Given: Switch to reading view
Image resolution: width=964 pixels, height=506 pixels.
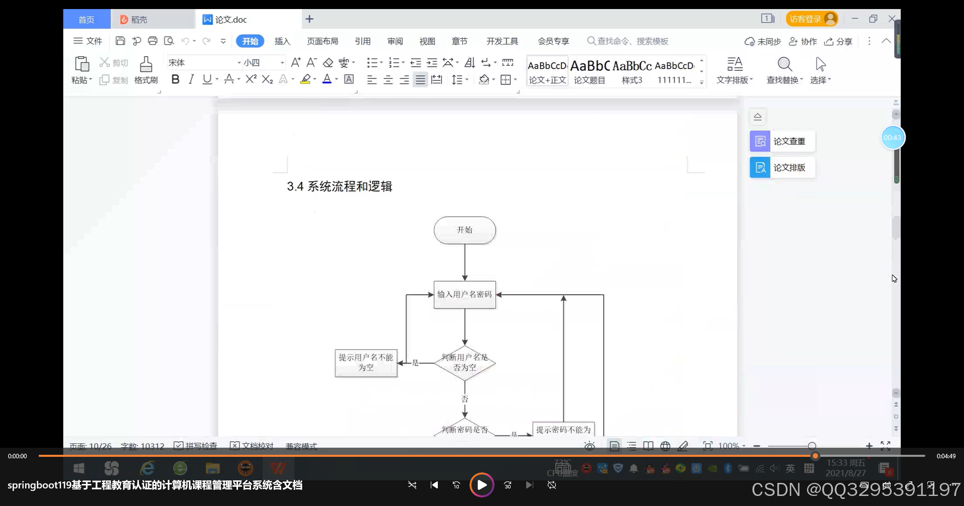Looking at the screenshot, I should point(649,446).
